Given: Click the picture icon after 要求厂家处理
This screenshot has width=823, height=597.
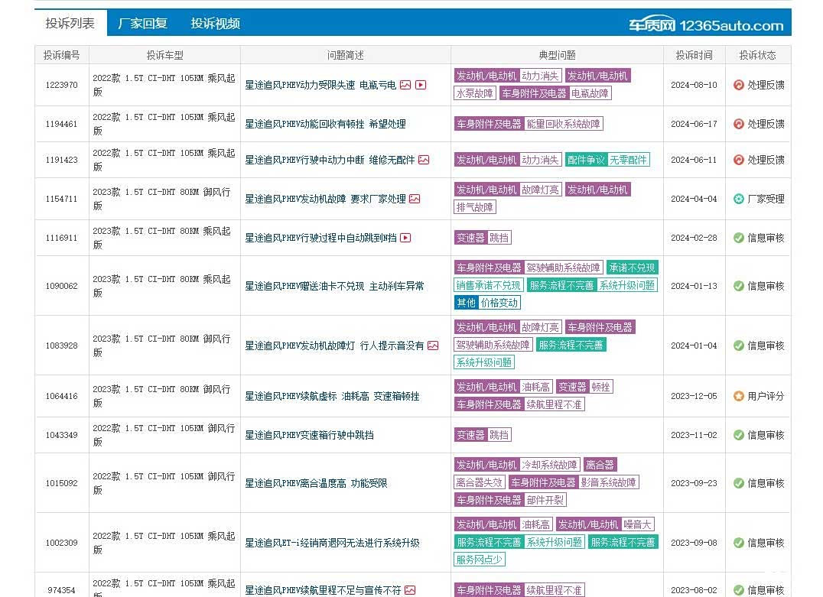Looking at the screenshot, I should point(415,199).
